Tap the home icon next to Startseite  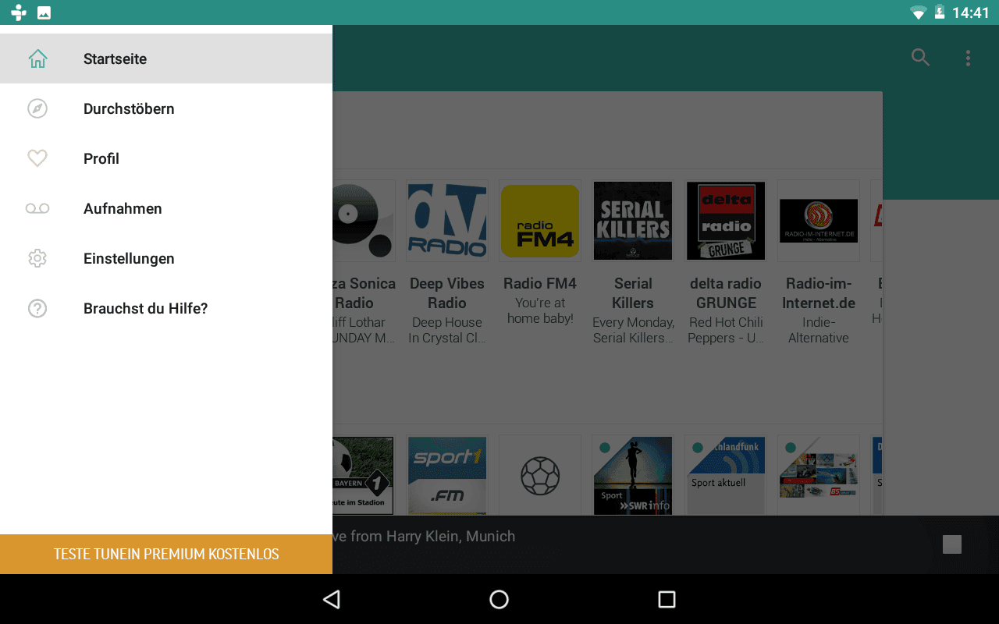coord(37,58)
